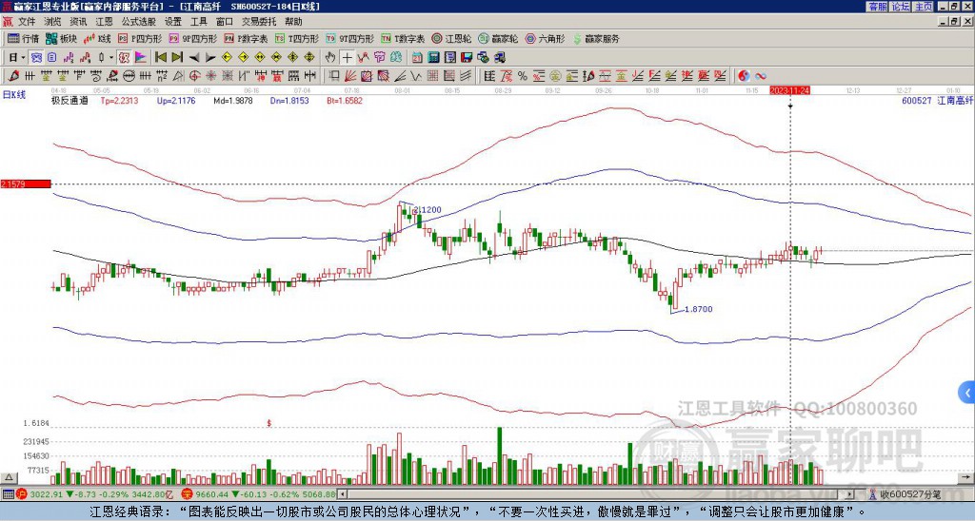Click the colored flag icon
This screenshot has height=521, width=975.
pyautogui.click(x=141, y=58)
